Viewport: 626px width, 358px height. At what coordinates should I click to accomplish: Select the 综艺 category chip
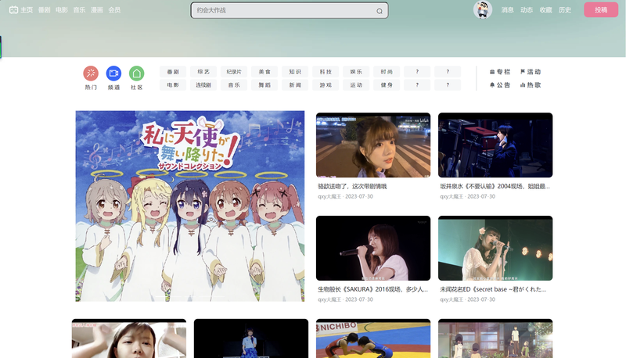pyautogui.click(x=203, y=72)
